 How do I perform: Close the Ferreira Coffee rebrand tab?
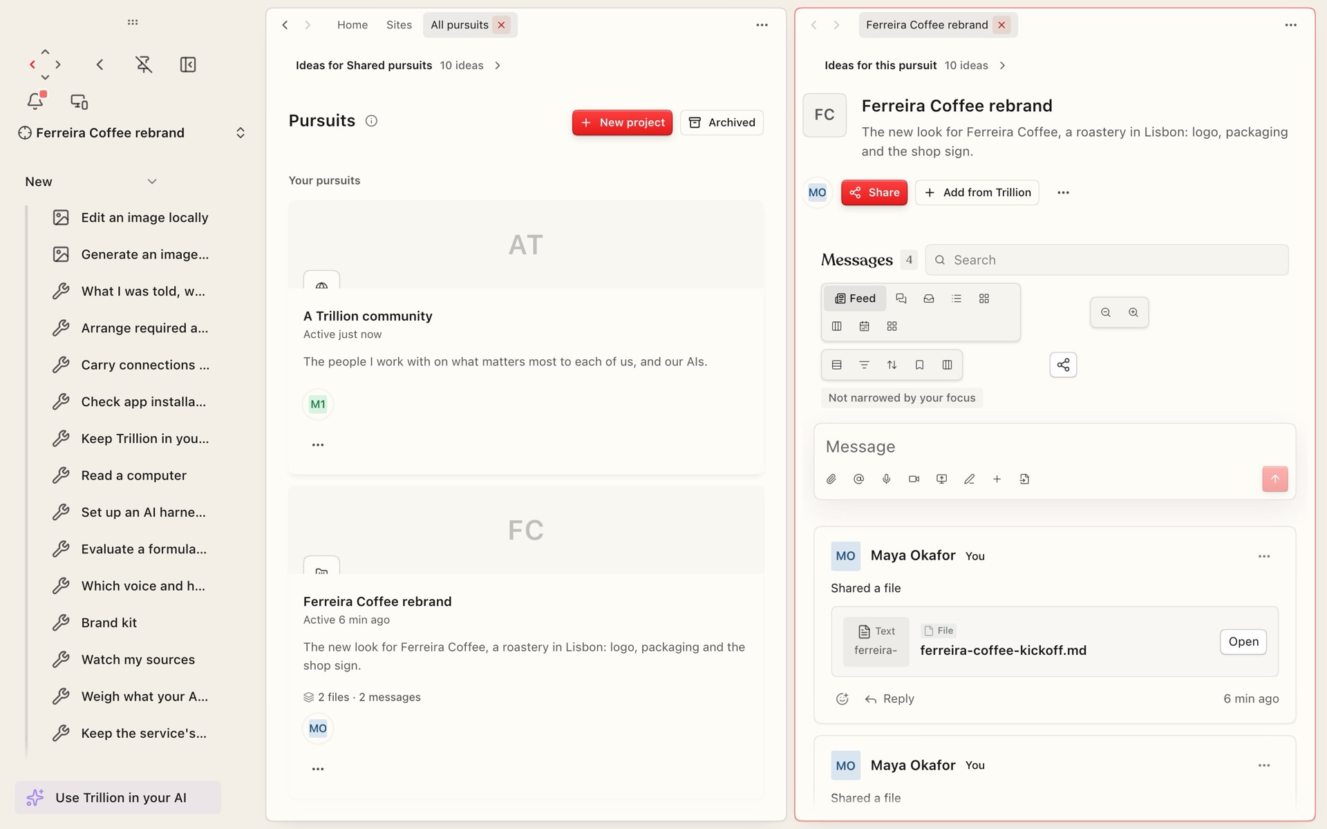pos(1001,25)
